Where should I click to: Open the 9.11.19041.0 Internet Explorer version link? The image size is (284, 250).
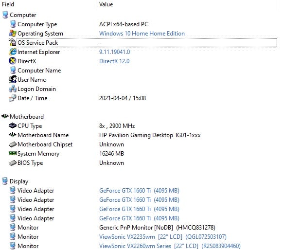pyautogui.click(x=114, y=52)
